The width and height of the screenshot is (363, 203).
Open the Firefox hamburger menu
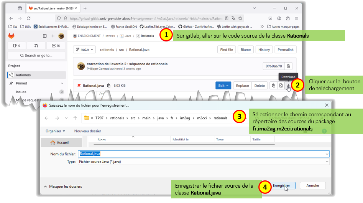tap(296, 18)
